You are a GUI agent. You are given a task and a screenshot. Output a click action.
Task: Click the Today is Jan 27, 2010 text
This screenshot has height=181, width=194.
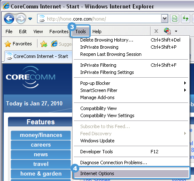(x=34, y=104)
